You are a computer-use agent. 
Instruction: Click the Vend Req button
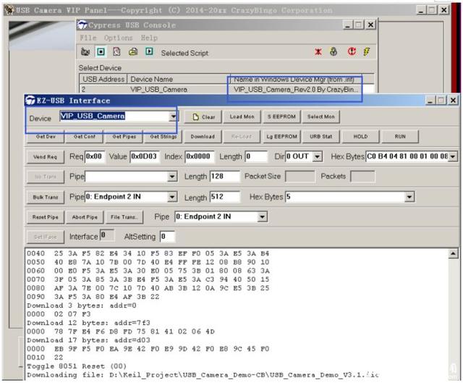coord(45,157)
